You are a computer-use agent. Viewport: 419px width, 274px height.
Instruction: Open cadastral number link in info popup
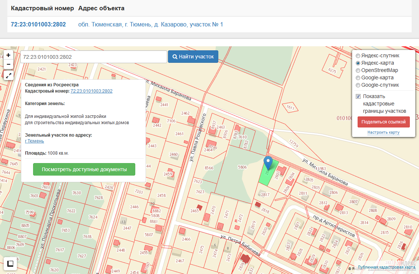92,91
